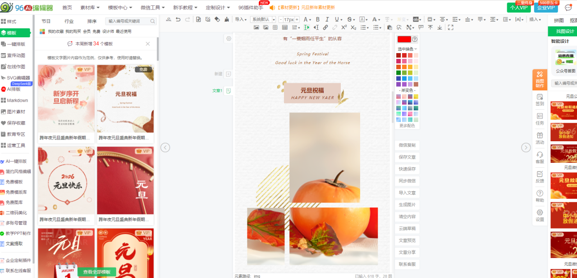Click the 保存文章 button
The height and width of the screenshot is (278, 577).
407,157
